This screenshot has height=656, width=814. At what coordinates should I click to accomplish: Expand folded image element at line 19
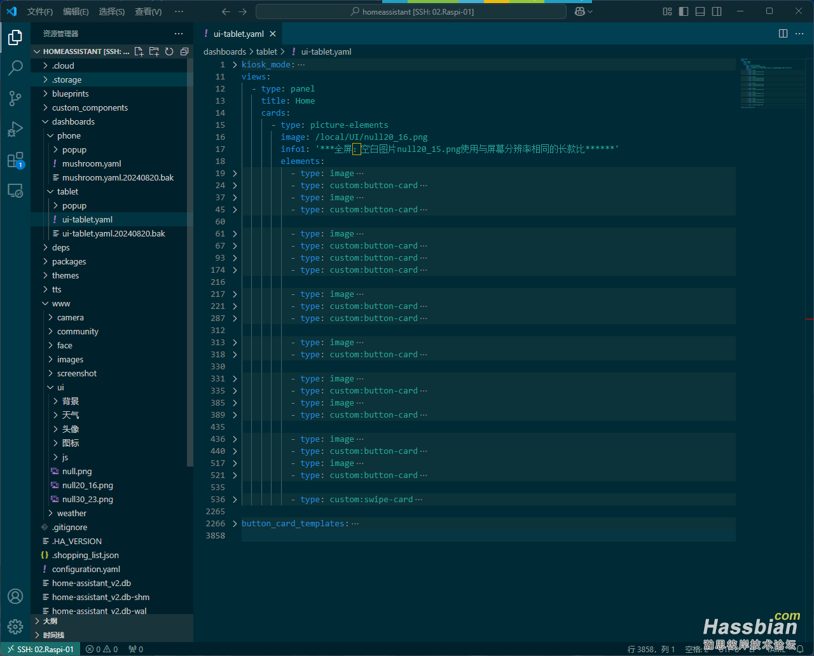click(235, 174)
